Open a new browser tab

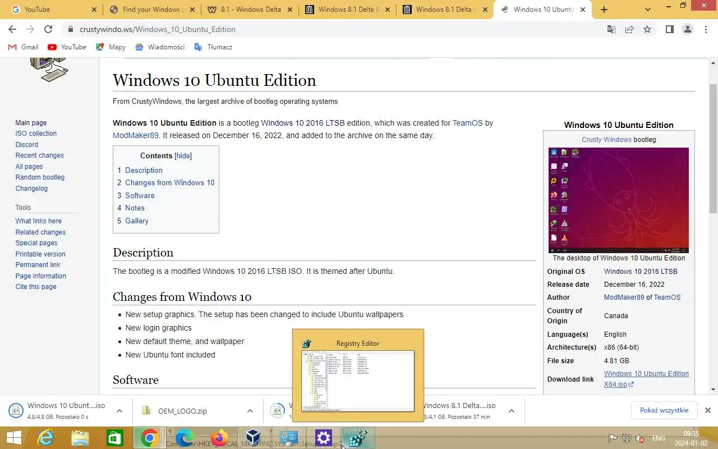coord(604,10)
